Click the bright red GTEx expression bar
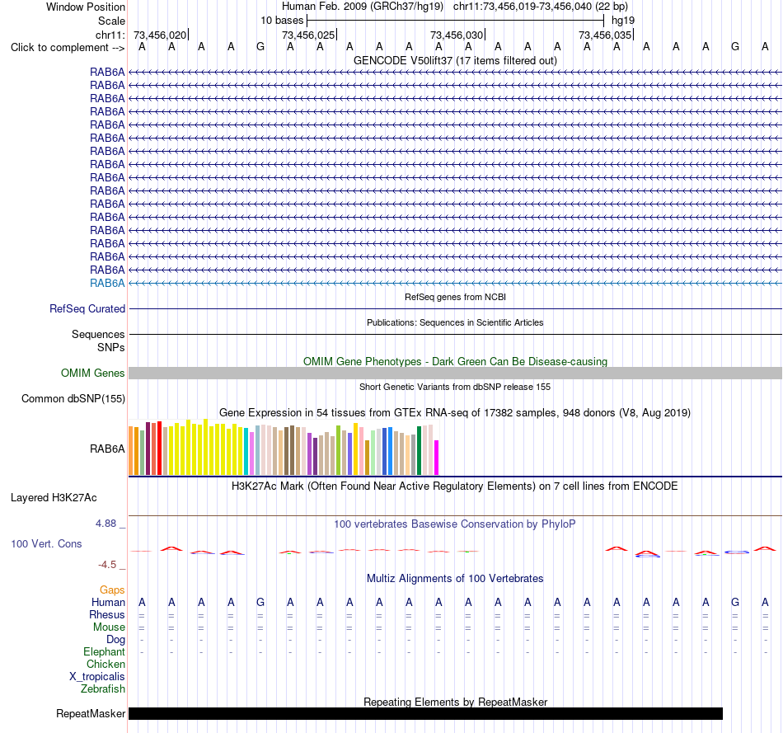Screen dimensions: 783x733 point(159,449)
